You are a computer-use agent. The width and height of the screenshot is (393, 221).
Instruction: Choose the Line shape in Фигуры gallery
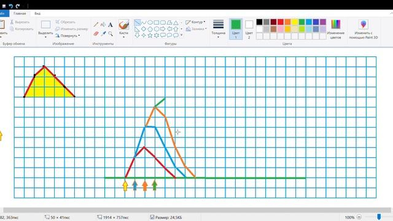[137, 23]
